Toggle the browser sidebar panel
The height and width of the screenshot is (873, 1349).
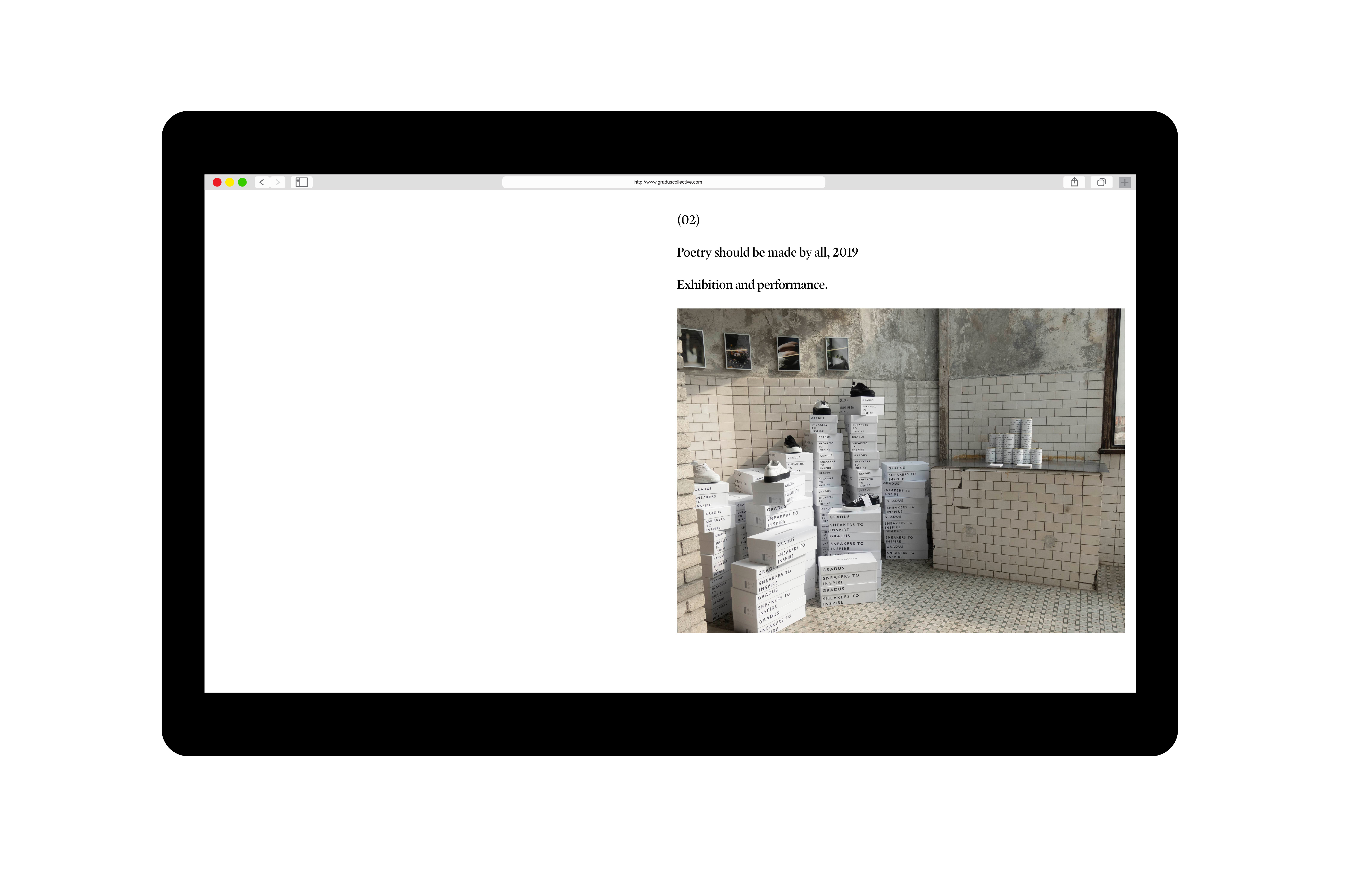(x=302, y=182)
